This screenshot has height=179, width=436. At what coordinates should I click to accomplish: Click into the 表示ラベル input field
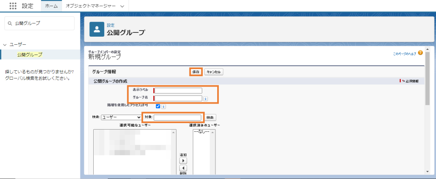[x=178, y=90]
